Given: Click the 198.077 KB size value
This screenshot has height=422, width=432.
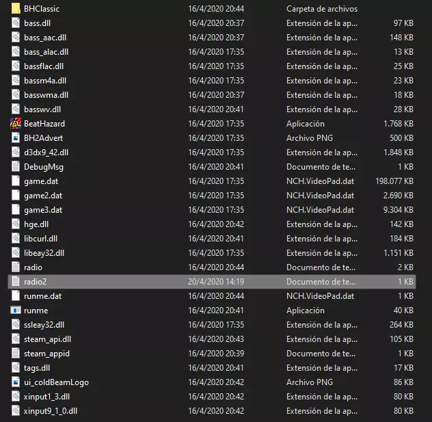Looking at the screenshot, I should [394, 181].
